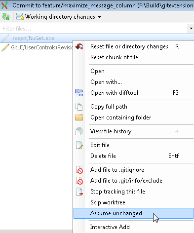Click the difftool icon in menu

(79, 93)
